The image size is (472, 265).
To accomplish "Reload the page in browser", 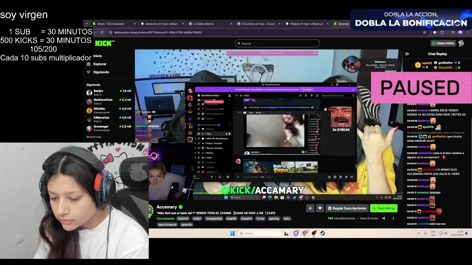I will pyautogui.click(x=102, y=32).
